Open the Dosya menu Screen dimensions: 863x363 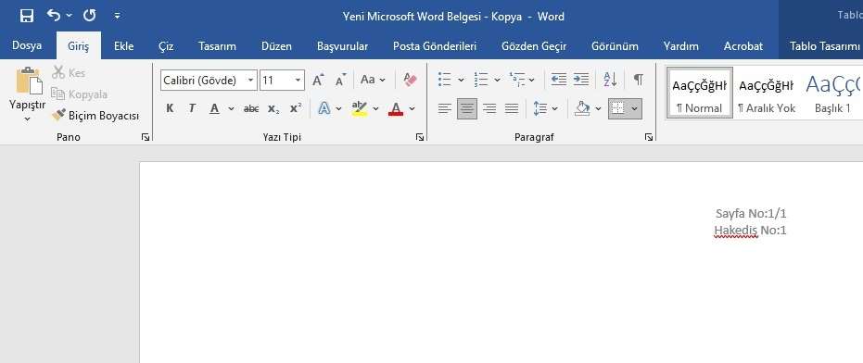pyautogui.click(x=27, y=46)
